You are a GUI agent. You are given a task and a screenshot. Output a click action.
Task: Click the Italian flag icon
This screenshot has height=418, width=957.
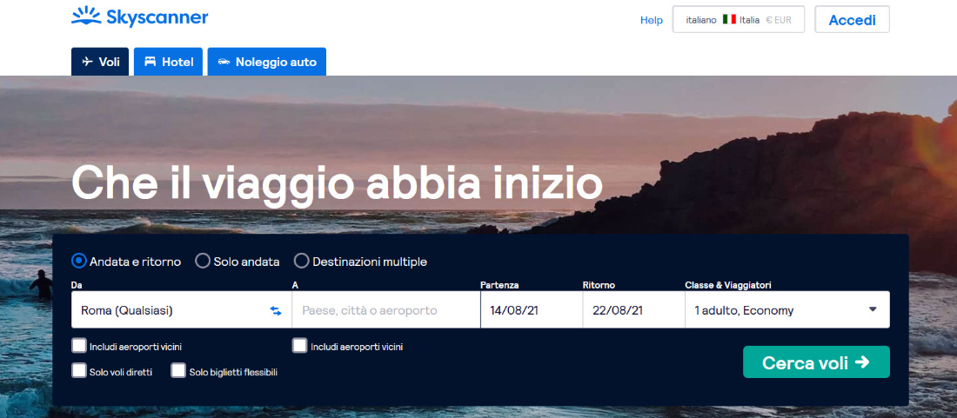(x=729, y=19)
